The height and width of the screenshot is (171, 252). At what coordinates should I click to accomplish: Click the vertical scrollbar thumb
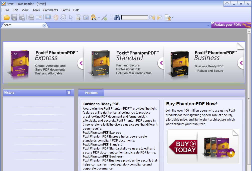pyautogui.click(x=249, y=99)
